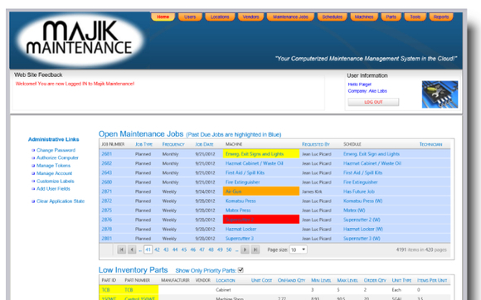481x300 pixels.
Task: Sort parts by Unit Cost column
Action: (x=262, y=280)
